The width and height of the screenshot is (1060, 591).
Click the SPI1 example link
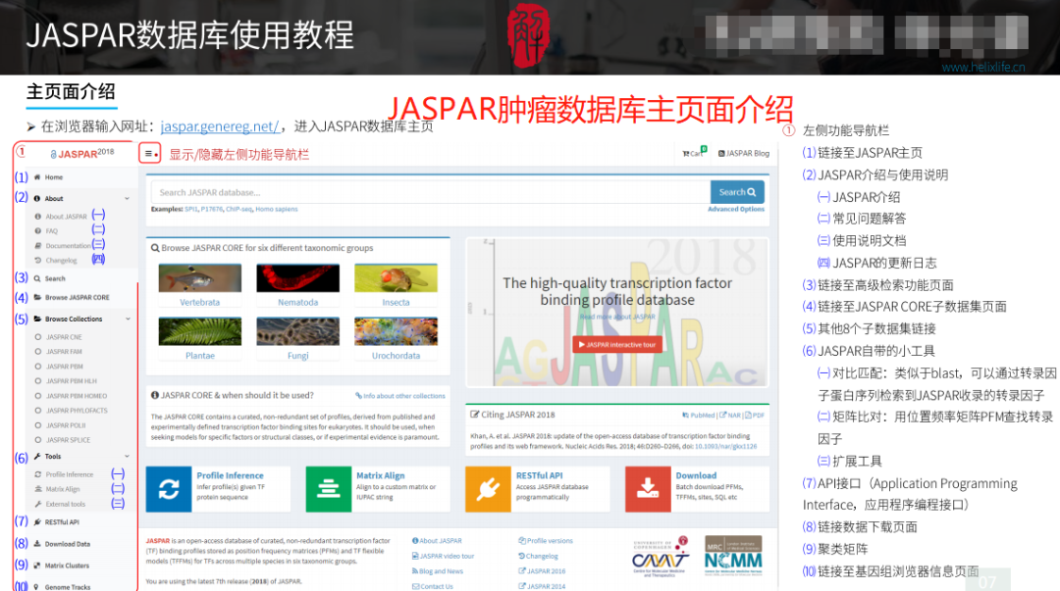[x=190, y=210]
